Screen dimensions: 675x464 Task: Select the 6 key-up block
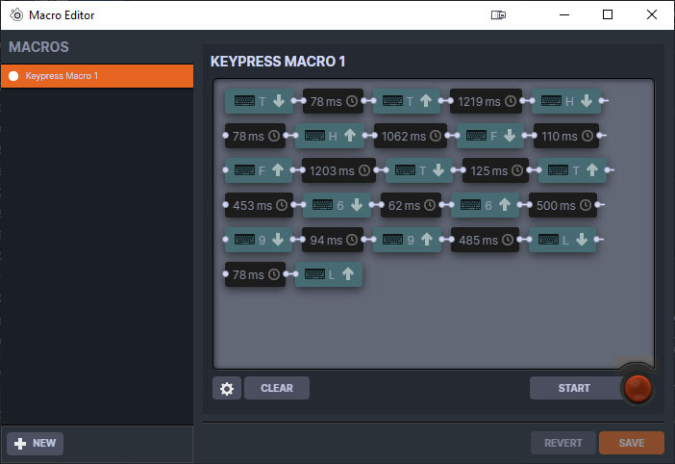(486, 205)
